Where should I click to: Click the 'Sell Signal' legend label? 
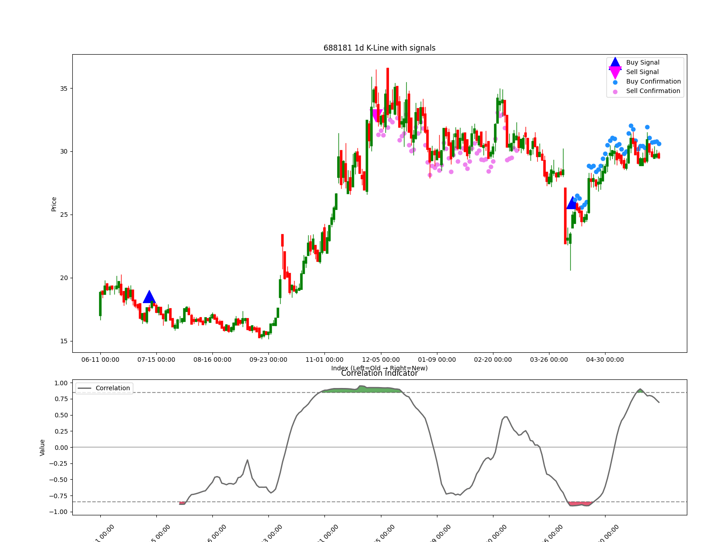642,72
